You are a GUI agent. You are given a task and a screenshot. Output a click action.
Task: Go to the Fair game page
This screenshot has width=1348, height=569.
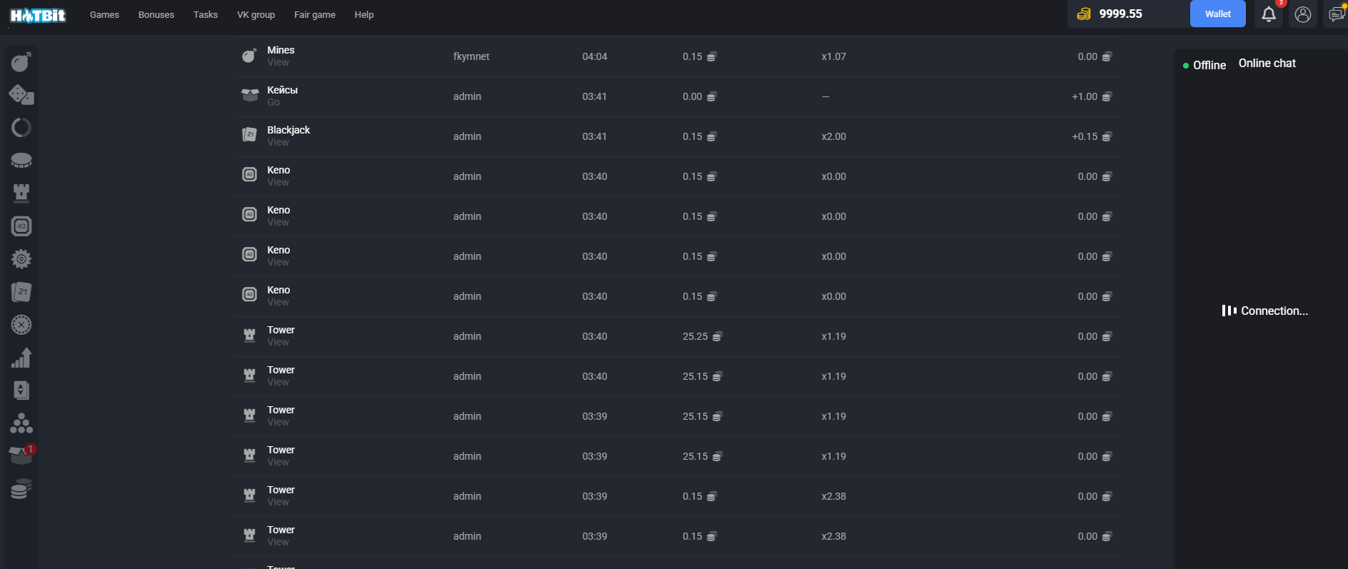[314, 15]
